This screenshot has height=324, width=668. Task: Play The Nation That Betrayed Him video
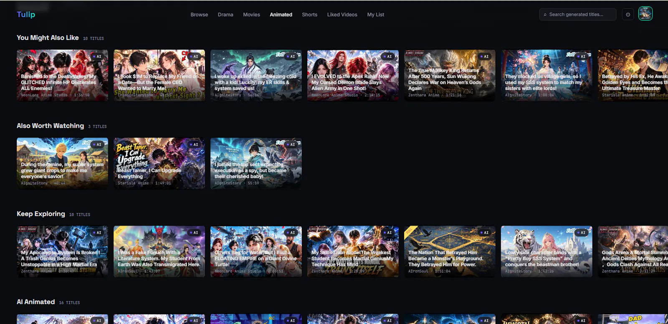click(x=450, y=252)
